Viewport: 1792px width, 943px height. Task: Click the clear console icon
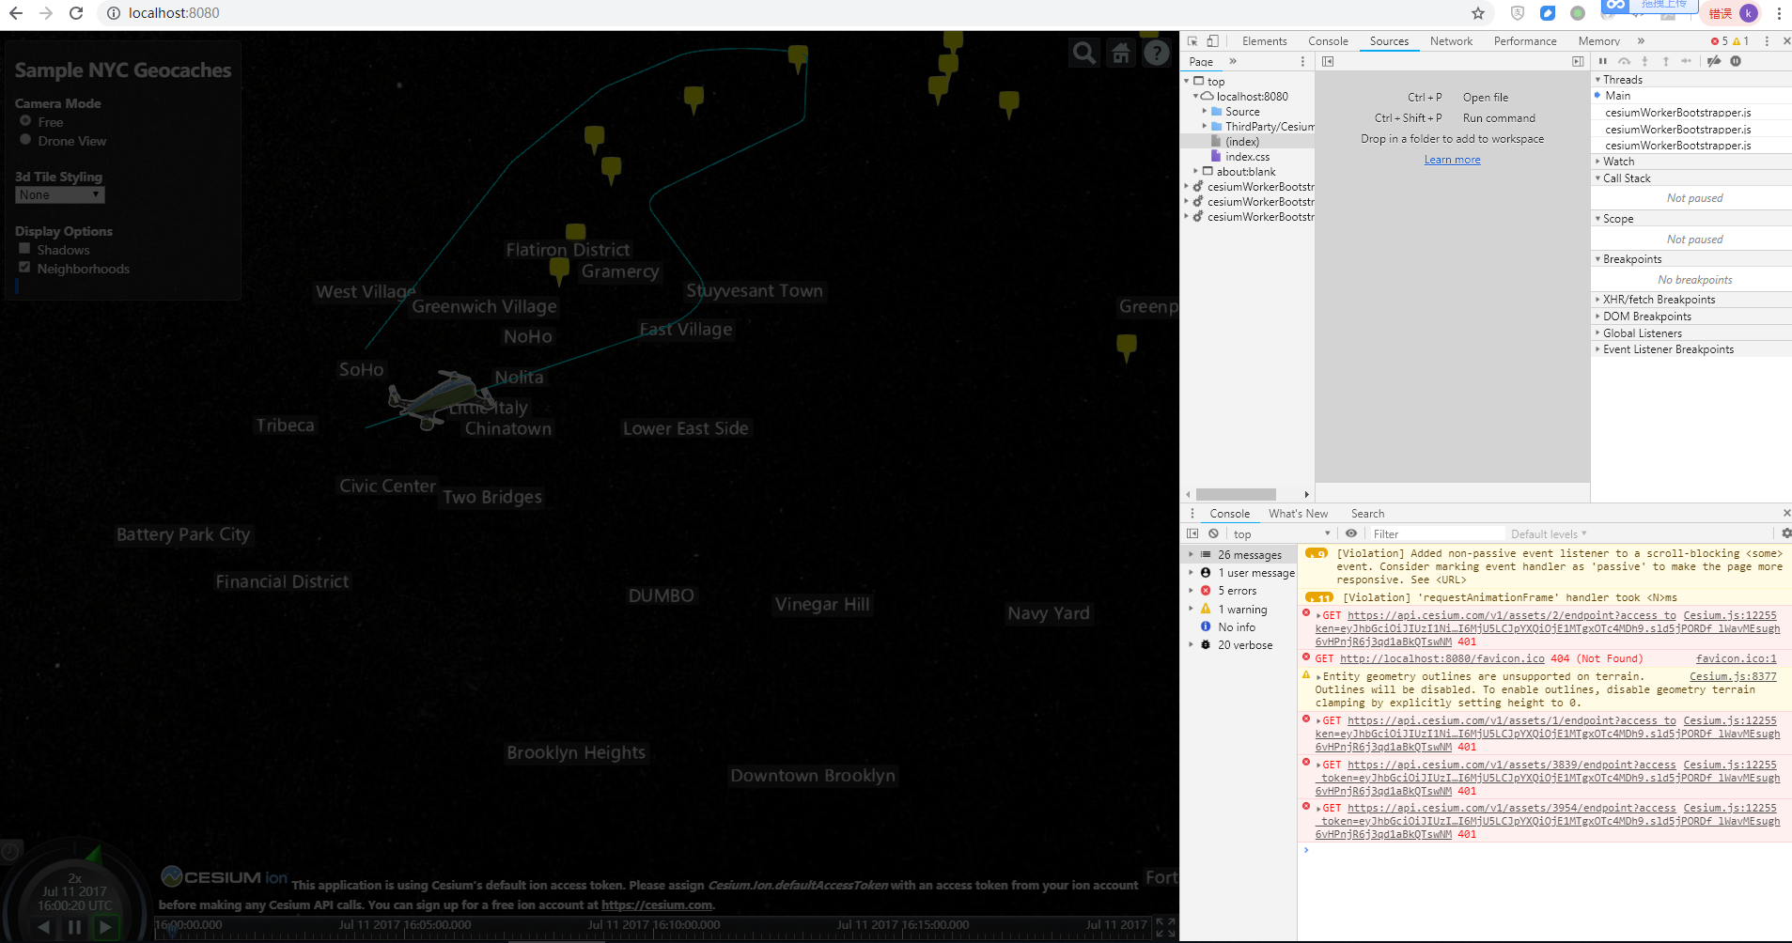(x=1213, y=533)
